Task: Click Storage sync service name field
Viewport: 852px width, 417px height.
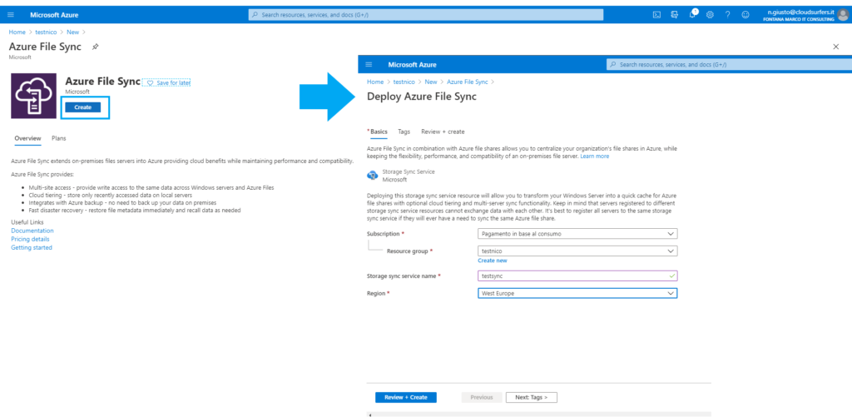Action: click(x=577, y=276)
